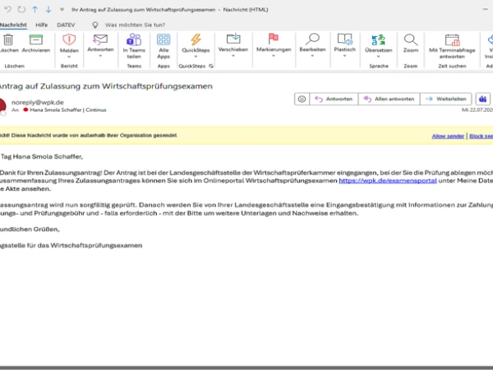Click the undo arrow in title bar
Screen dimensions: 493x370
[x=7, y=9]
